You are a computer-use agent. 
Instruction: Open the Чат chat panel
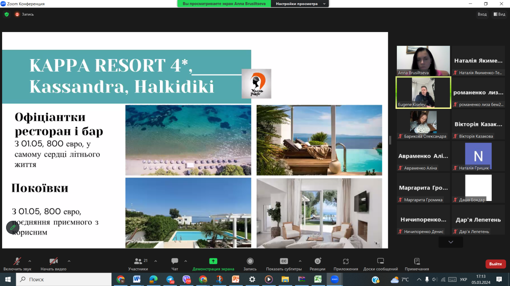coord(175,264)
